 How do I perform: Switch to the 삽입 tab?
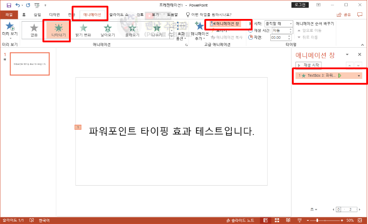point(37,15)
